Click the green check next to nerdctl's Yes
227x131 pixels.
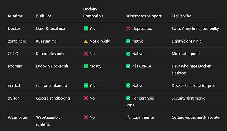click(86, 86)
